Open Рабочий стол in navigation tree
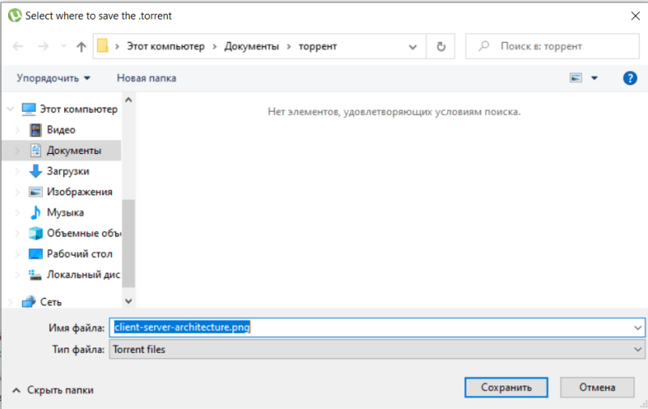Viewport: 648px width, 409px height. coord(79,253)
